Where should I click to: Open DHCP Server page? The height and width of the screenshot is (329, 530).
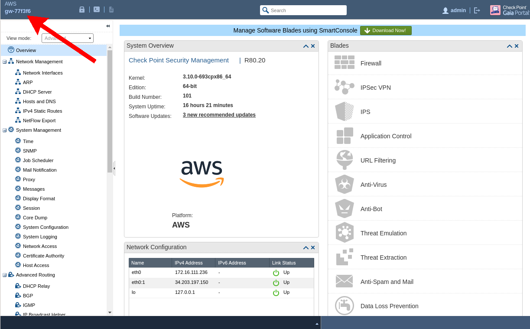37,92
